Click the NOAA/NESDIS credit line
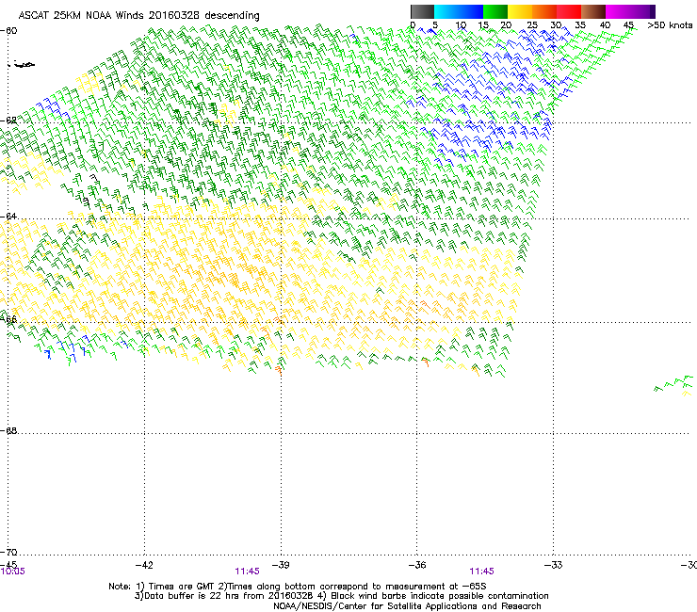Image resolution: width=697 pixels, height=612 pixels. point(407,606)
